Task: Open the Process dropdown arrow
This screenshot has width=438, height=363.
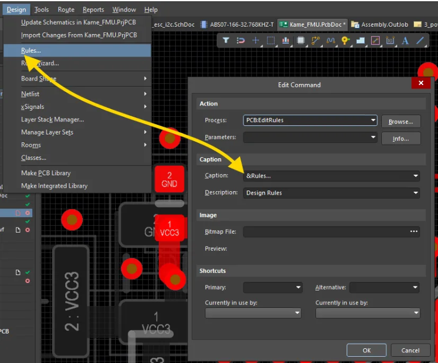Action: 373,120
